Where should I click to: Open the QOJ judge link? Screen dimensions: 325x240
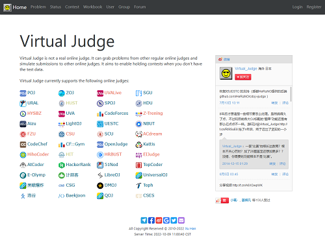coord(109,195)
